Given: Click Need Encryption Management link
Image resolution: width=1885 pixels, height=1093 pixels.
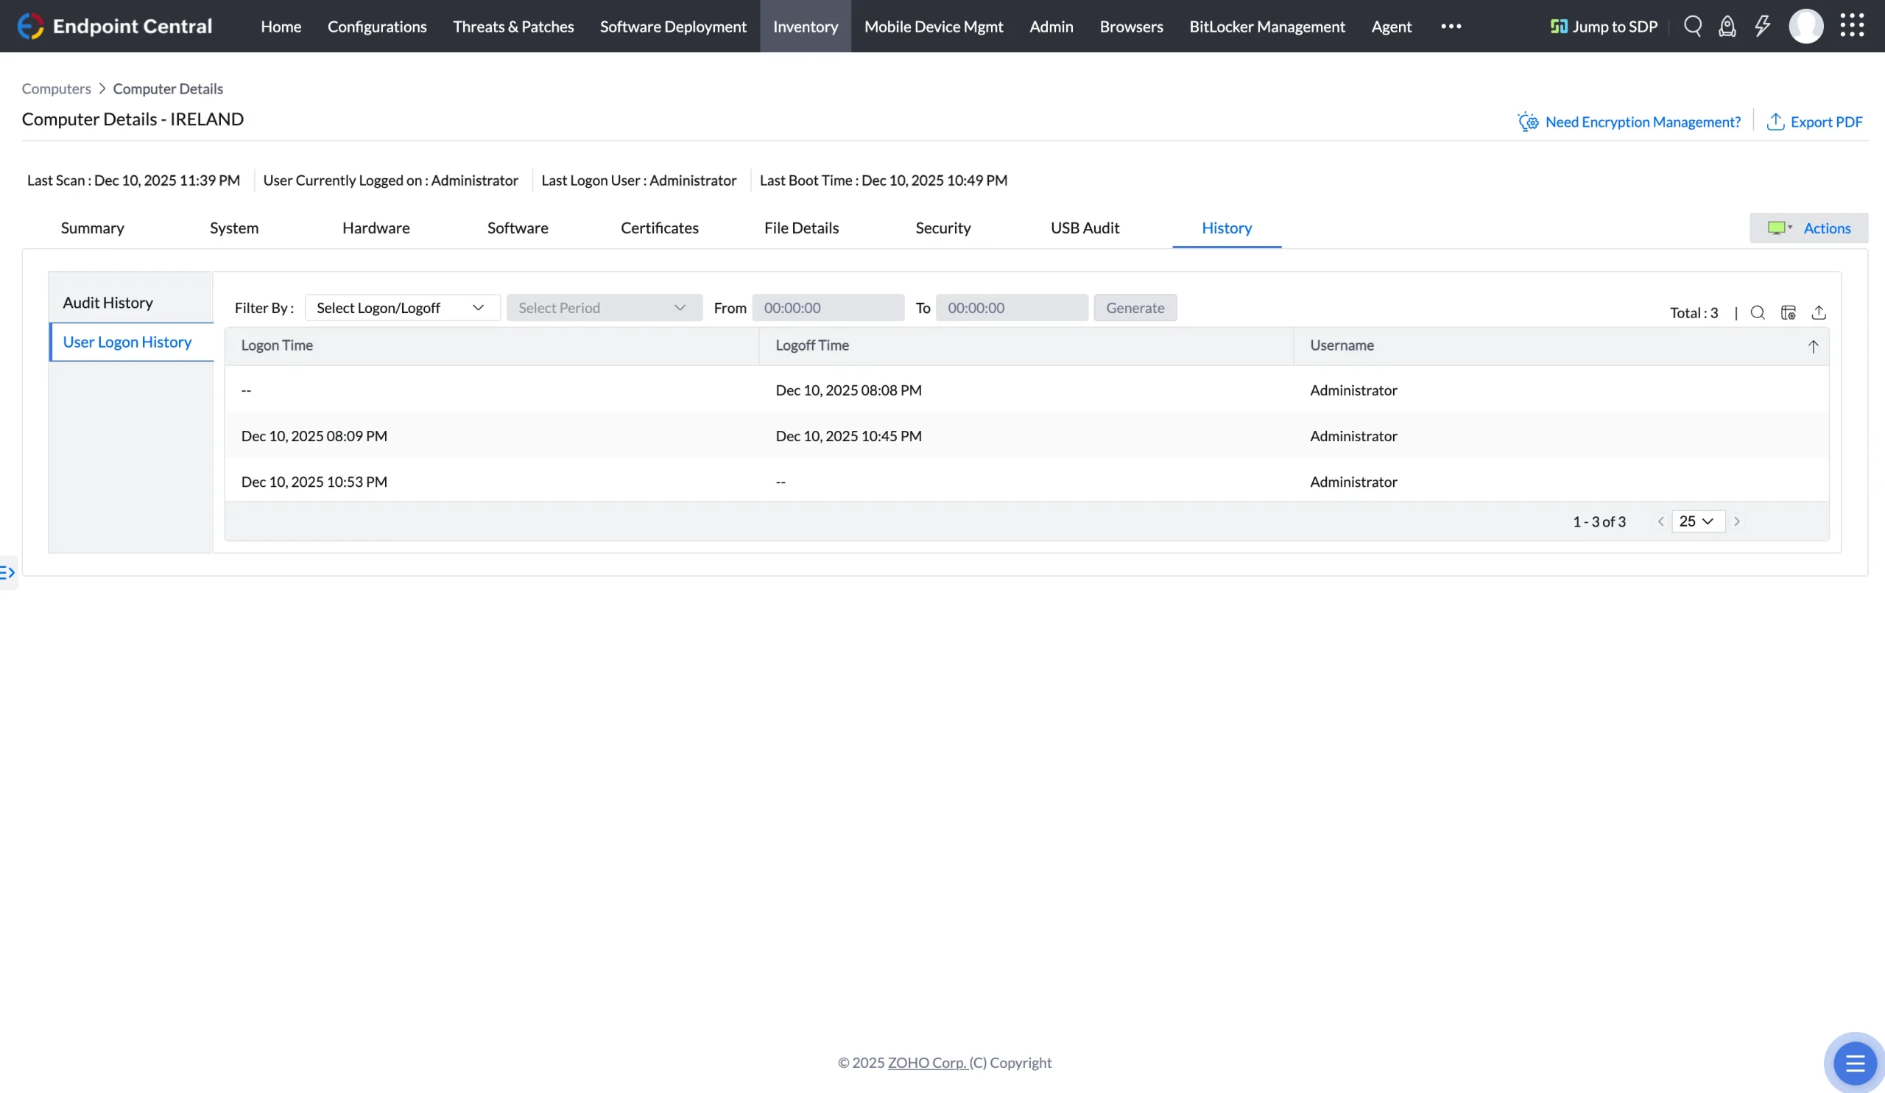Looking at the screenshot, I should (1643, 122).
